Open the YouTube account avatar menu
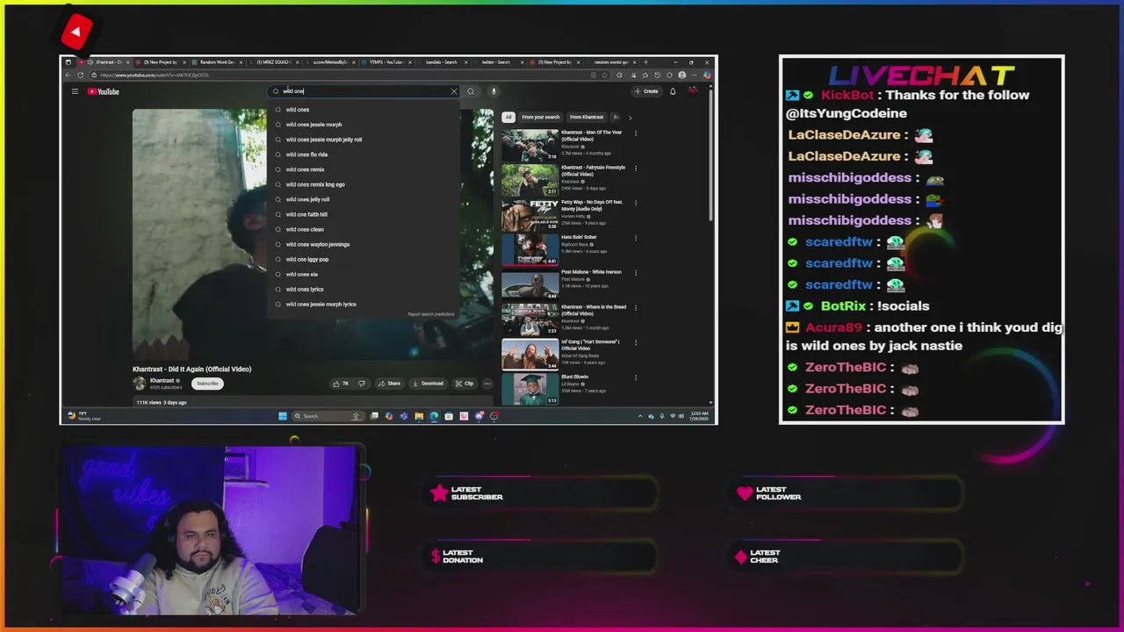 [x=693, y=91]
